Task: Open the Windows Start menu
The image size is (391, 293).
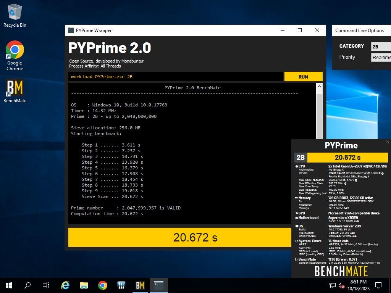Action: coord(9,285)
